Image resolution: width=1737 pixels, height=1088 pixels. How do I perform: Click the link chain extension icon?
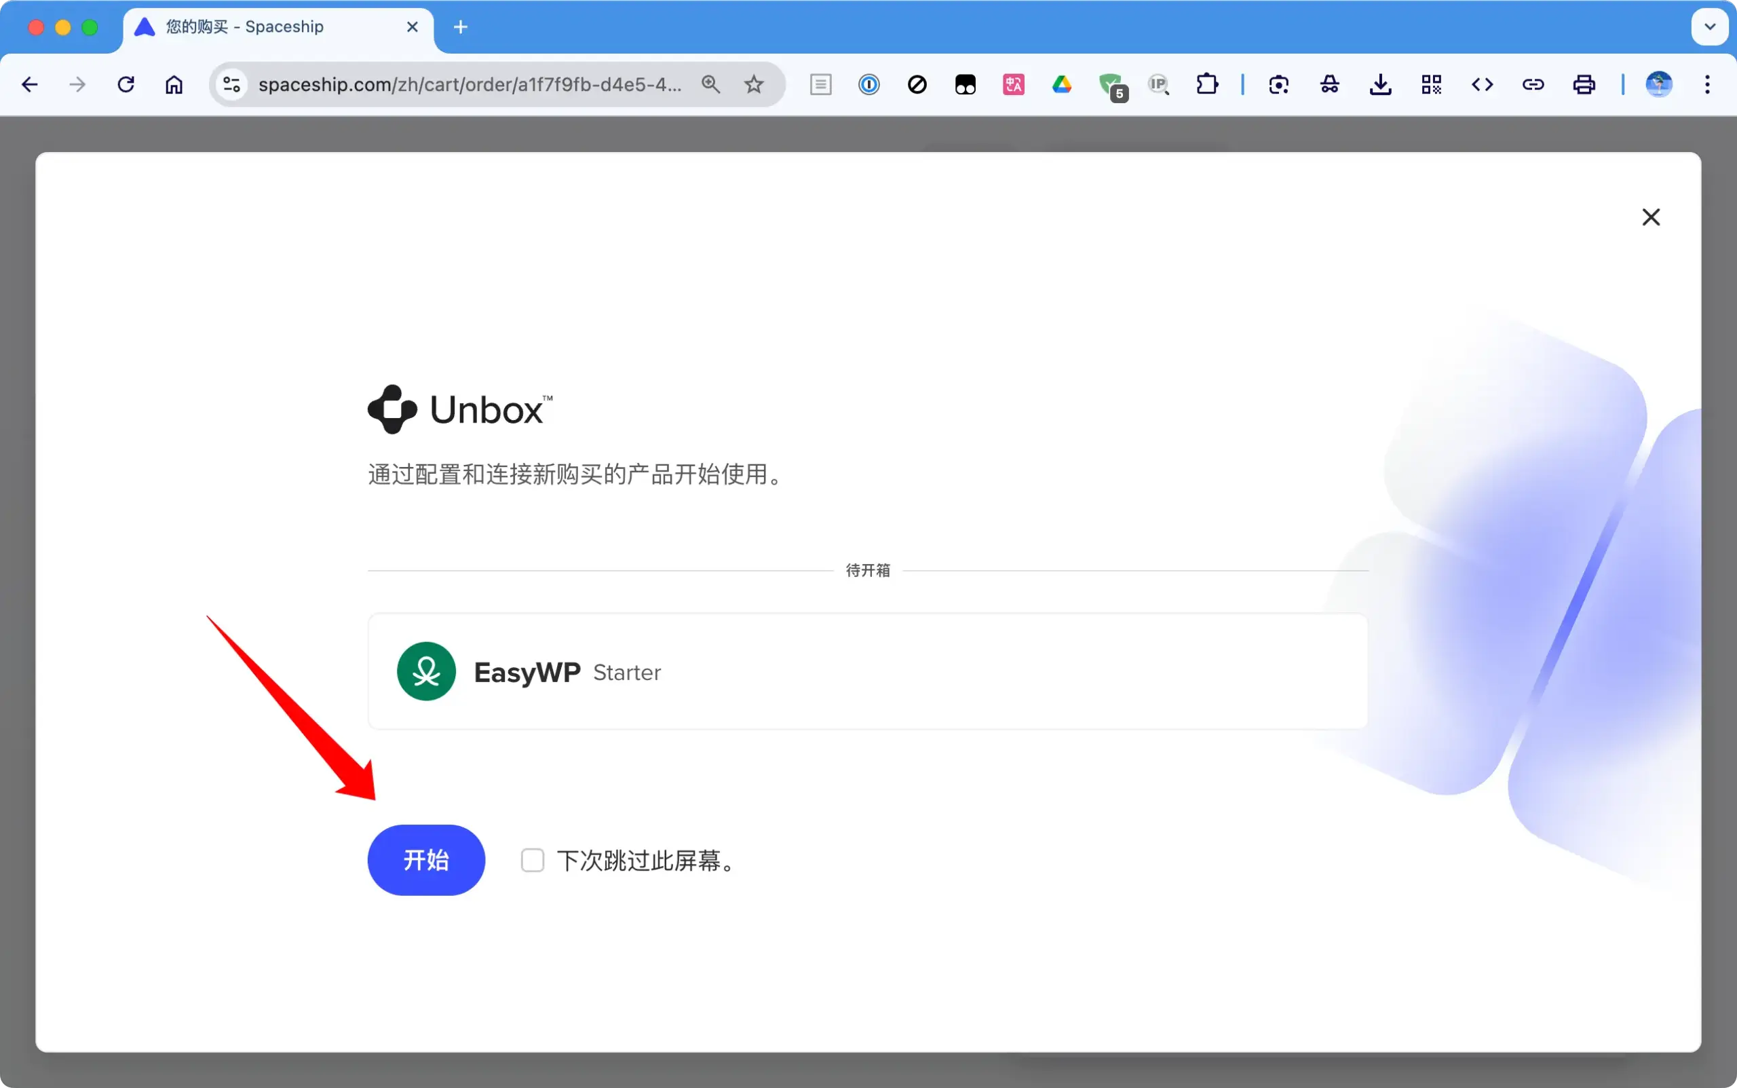pyautogui.click(x=1533, y=84)
